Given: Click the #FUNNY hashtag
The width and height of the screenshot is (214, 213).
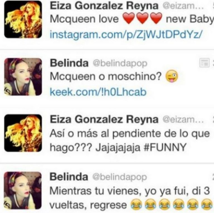Looking at the screenshot, I should tap(165, 147).
